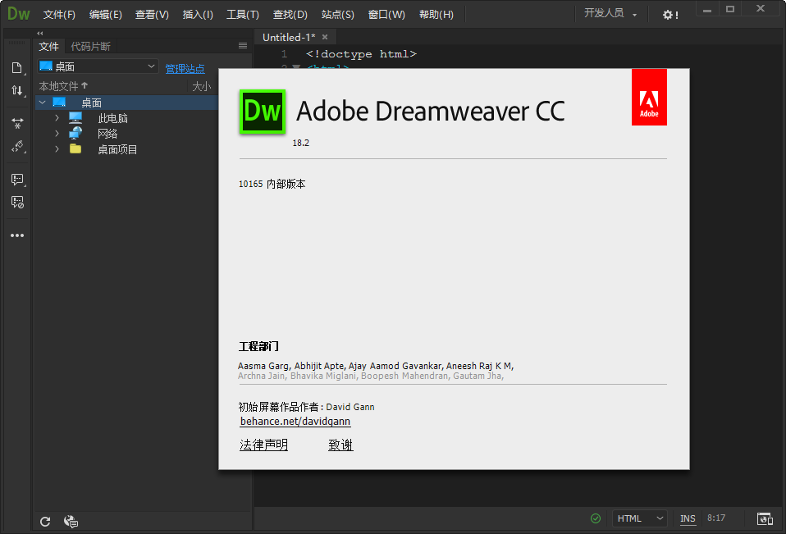Click the real-time preview icon
Screen dimensions: 786x534
[x=765, y=518]
